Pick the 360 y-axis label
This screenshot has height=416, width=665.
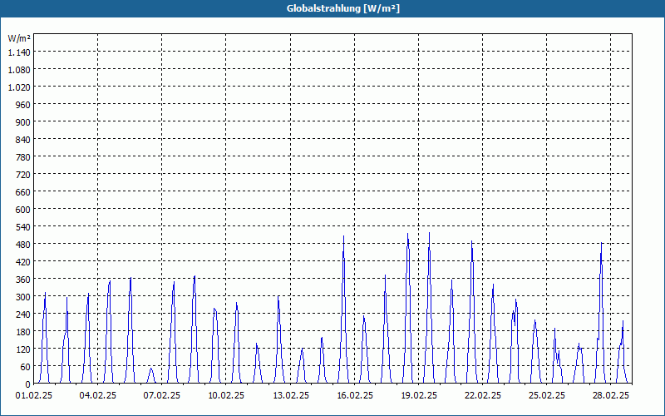tap(23, 280)
